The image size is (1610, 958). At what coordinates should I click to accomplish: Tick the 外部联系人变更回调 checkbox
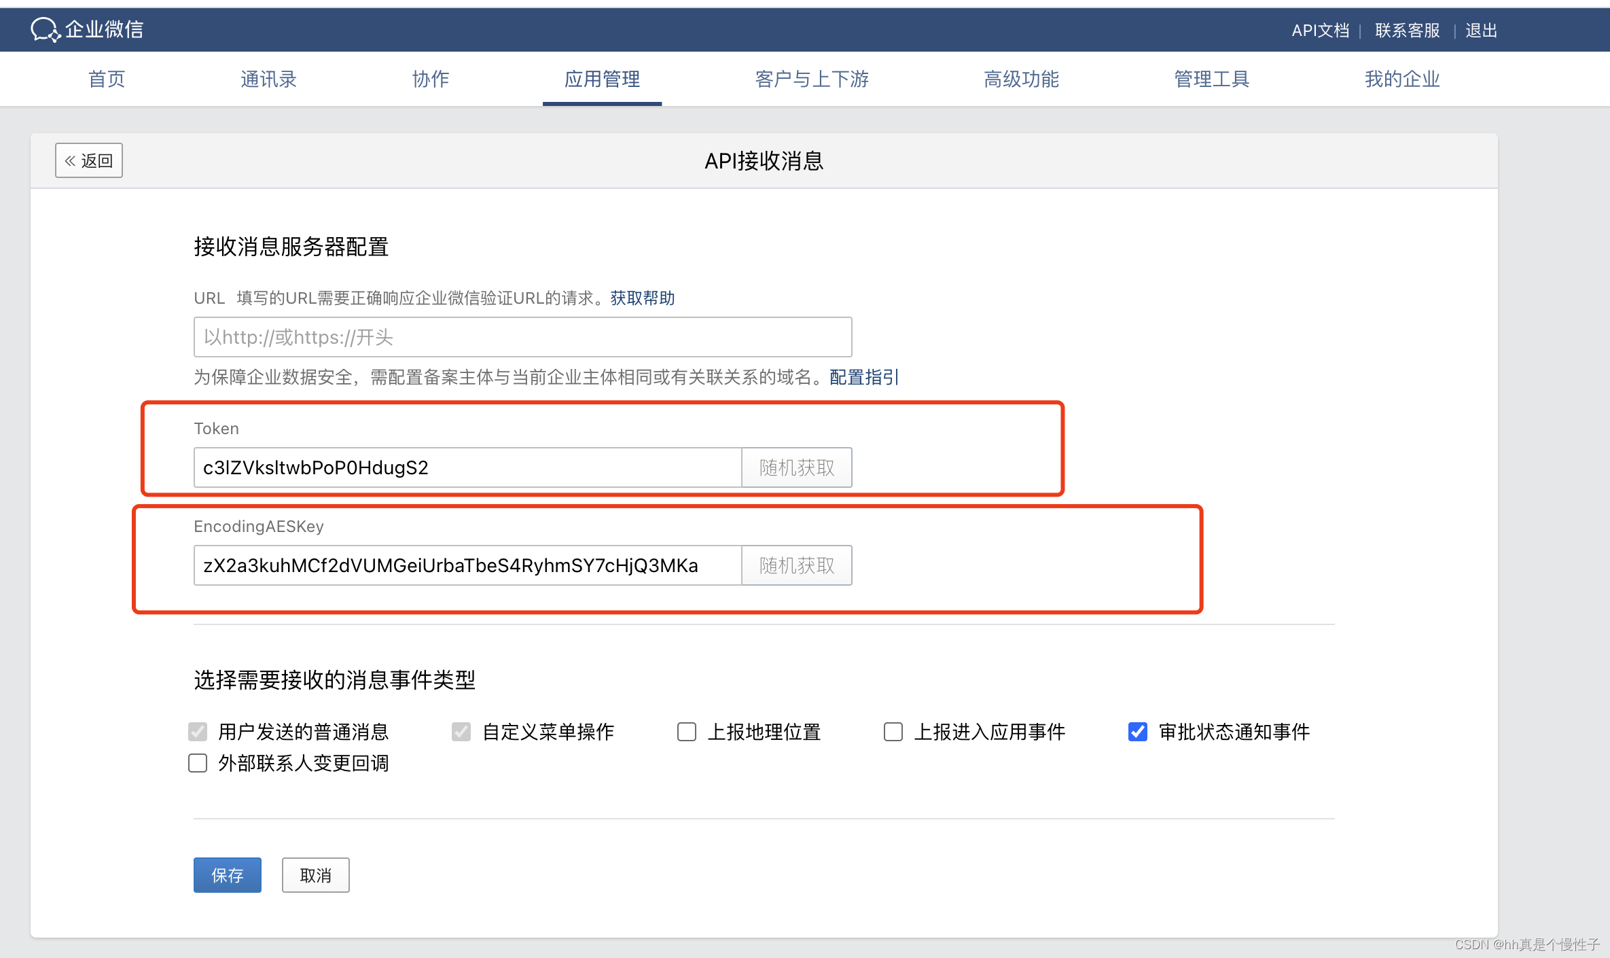point(198,763)
